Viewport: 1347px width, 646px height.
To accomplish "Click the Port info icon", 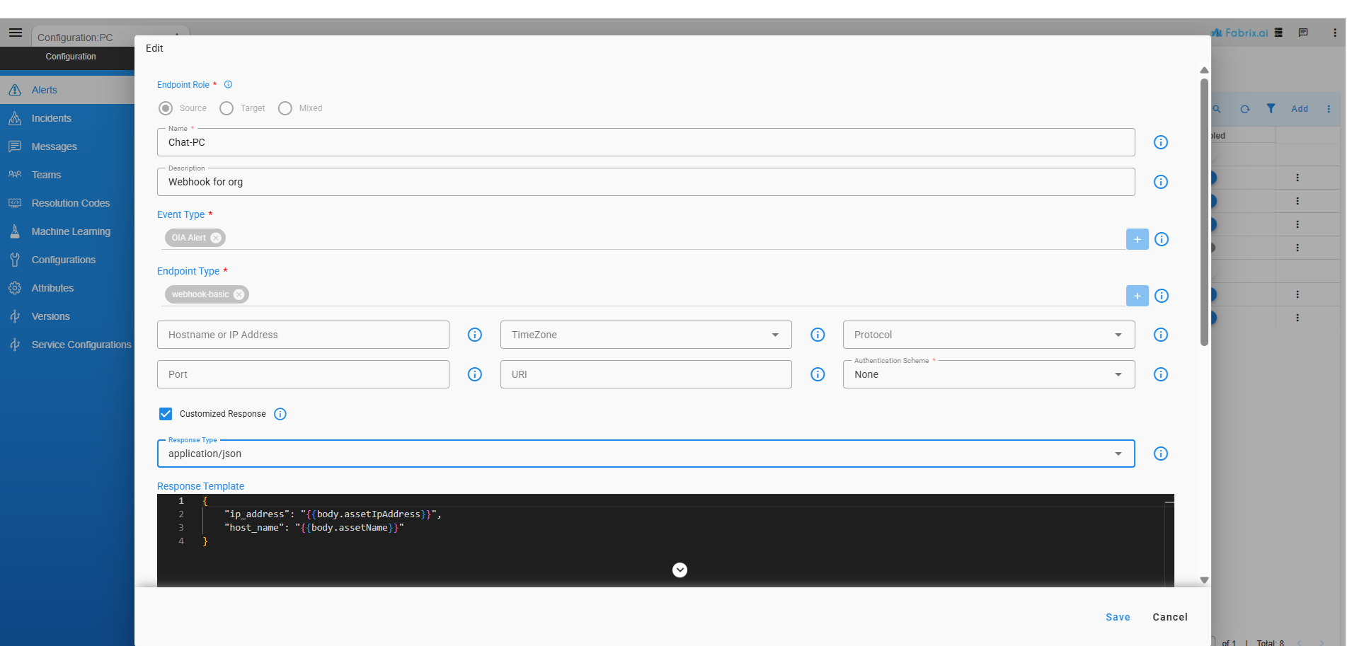I will pos(475,374).
